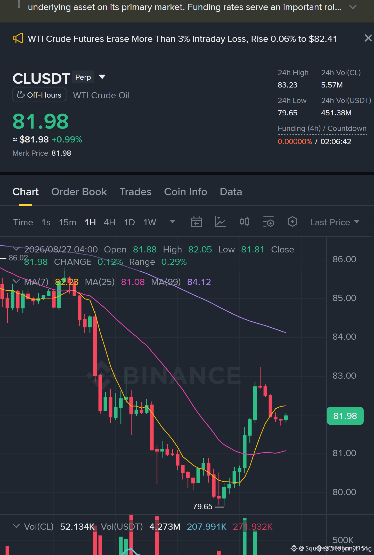Switch to the Data tab
This screenshot has height=555, width=374.
coord(231,192)
